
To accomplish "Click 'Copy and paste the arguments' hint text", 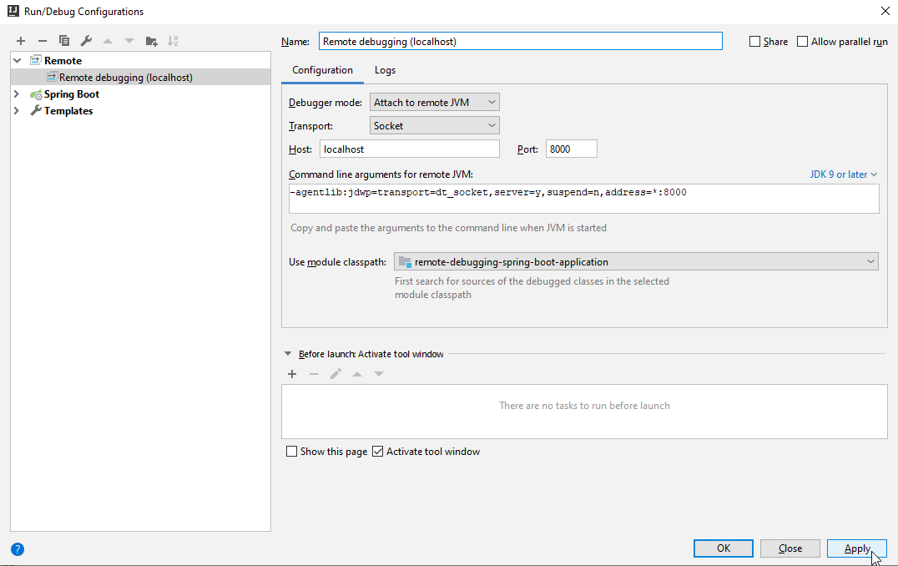I will pyautogui.click(x=448, y=227).
